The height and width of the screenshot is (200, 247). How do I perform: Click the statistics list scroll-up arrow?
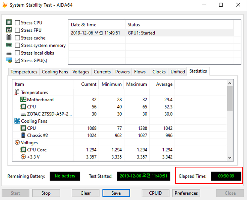click(x=230, y=83)
